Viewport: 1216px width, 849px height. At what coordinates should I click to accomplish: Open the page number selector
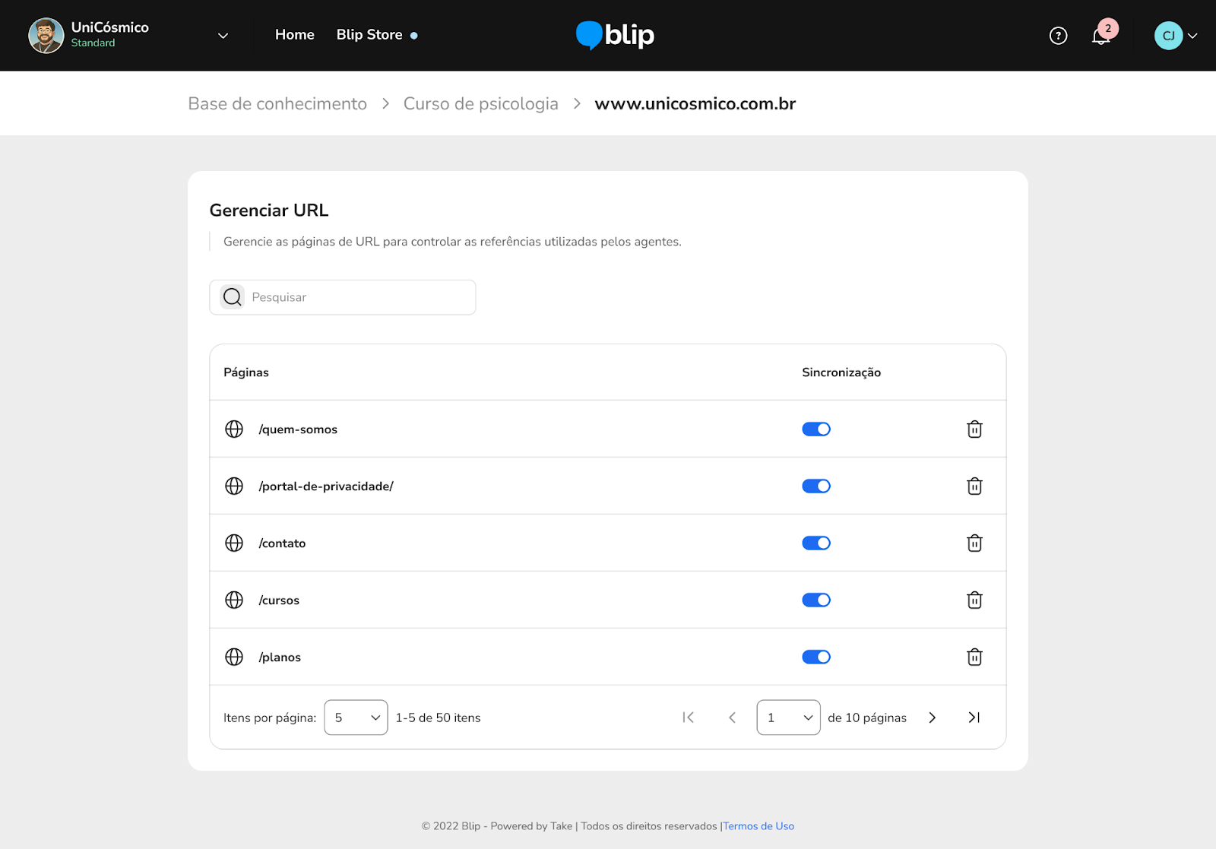pos(788,718)
